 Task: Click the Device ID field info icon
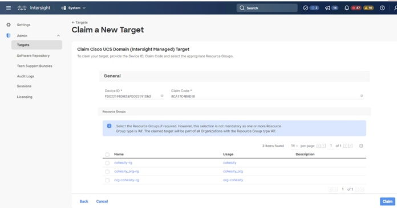162,96
